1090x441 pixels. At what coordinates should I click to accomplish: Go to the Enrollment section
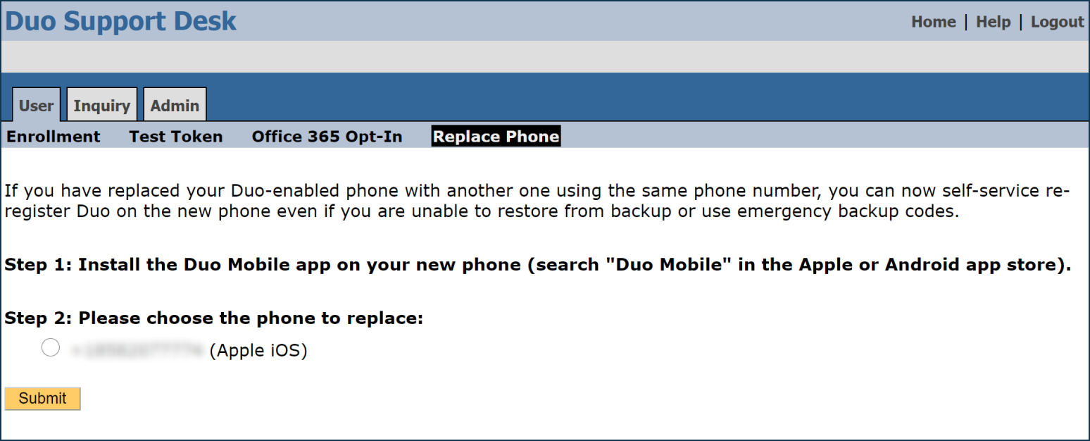(53, 136)
